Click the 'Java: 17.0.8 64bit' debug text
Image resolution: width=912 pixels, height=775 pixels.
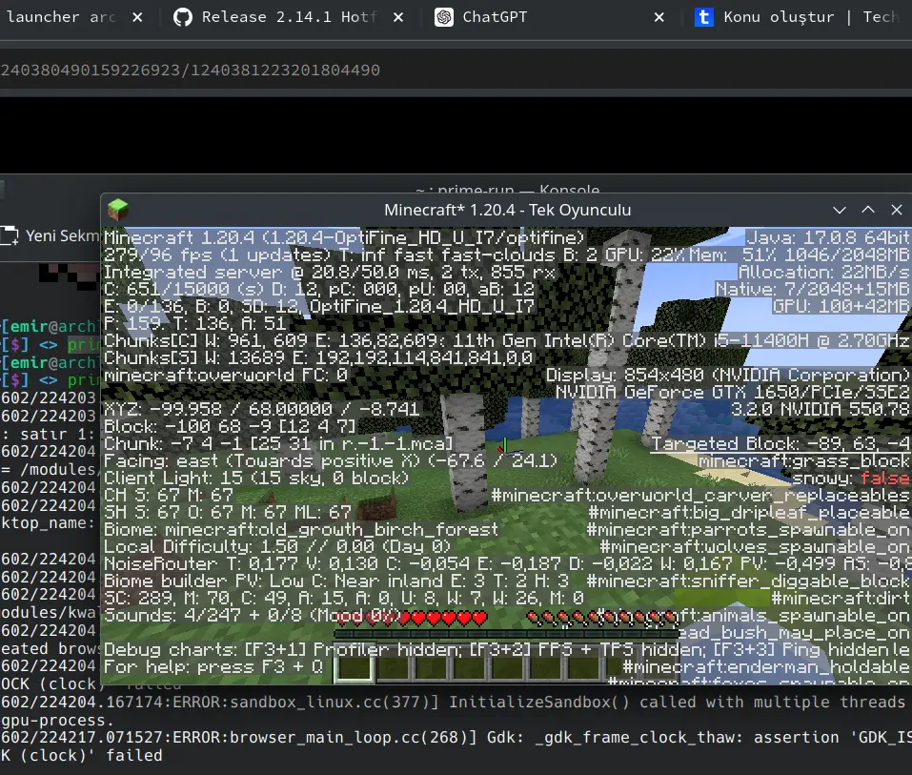click(x=828, y=237)
